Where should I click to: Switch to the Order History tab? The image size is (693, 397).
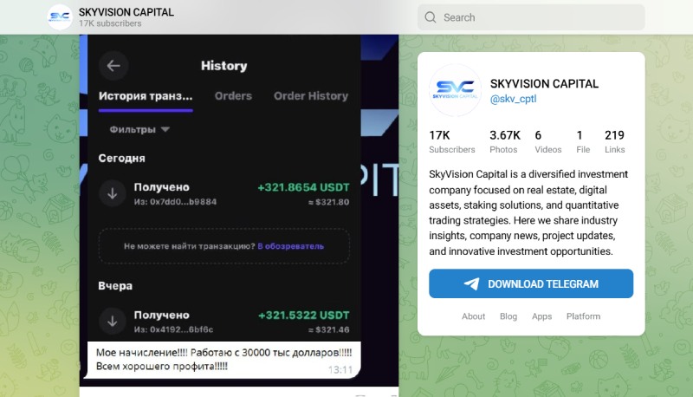[x=311, y=96]
